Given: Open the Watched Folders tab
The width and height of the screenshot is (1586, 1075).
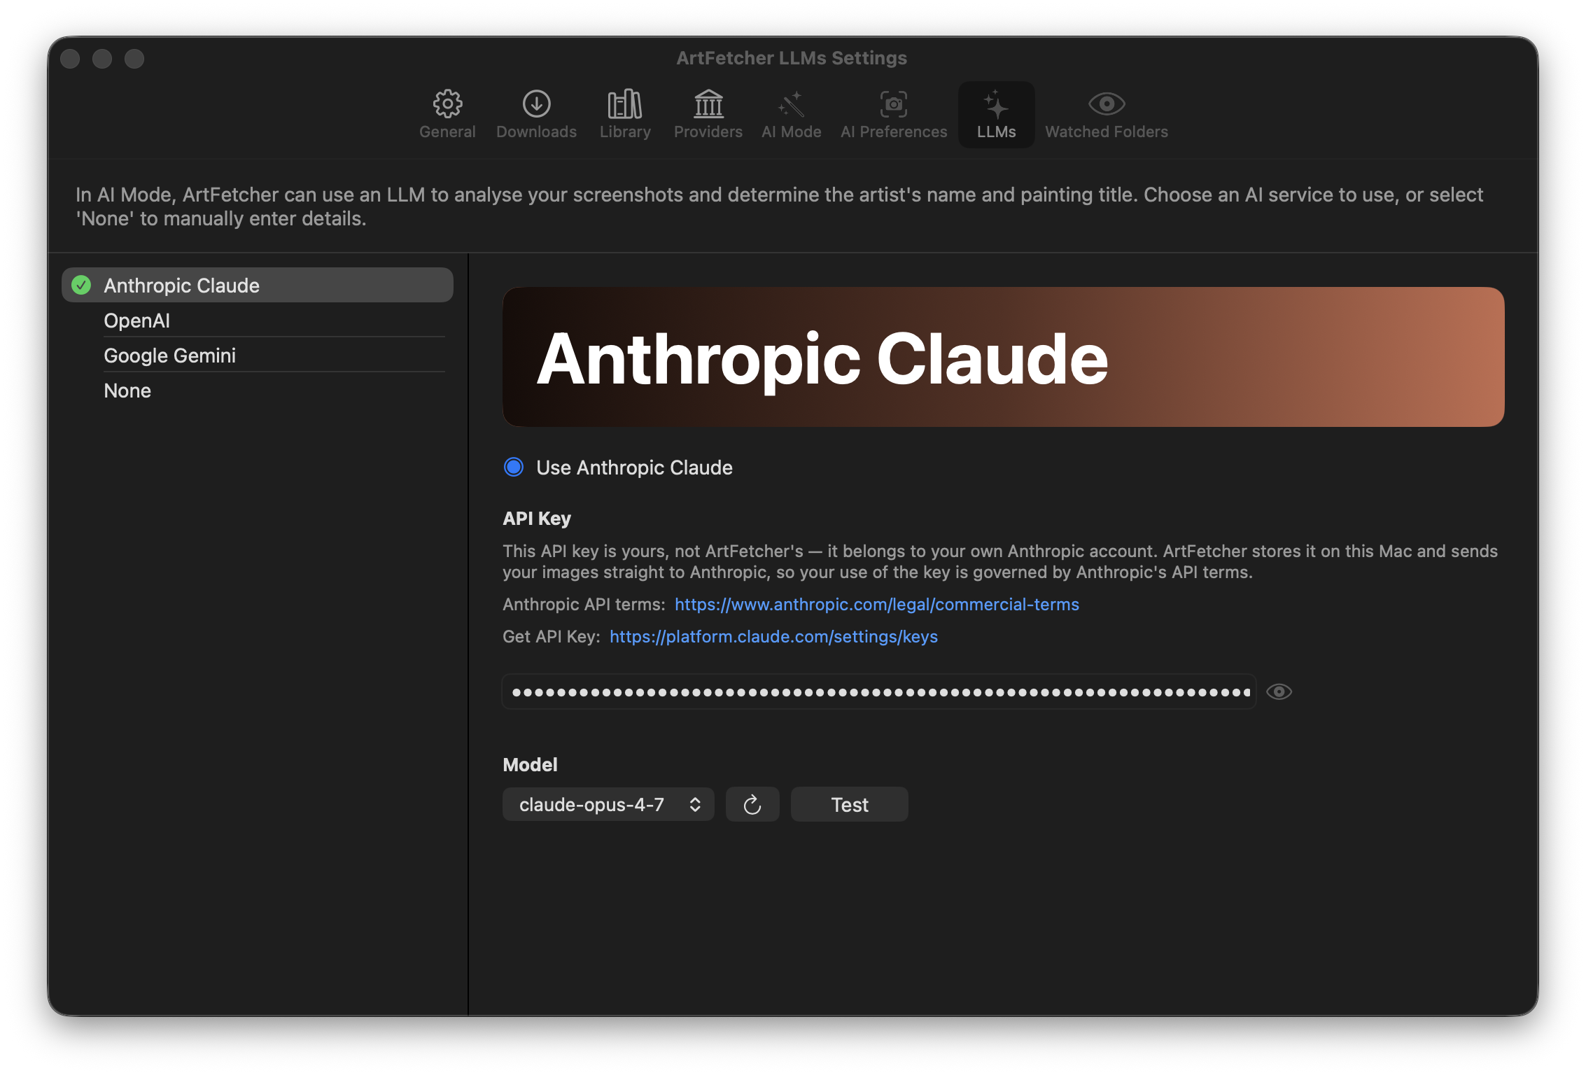Looking at the screenshot, I should (1107, 115).
